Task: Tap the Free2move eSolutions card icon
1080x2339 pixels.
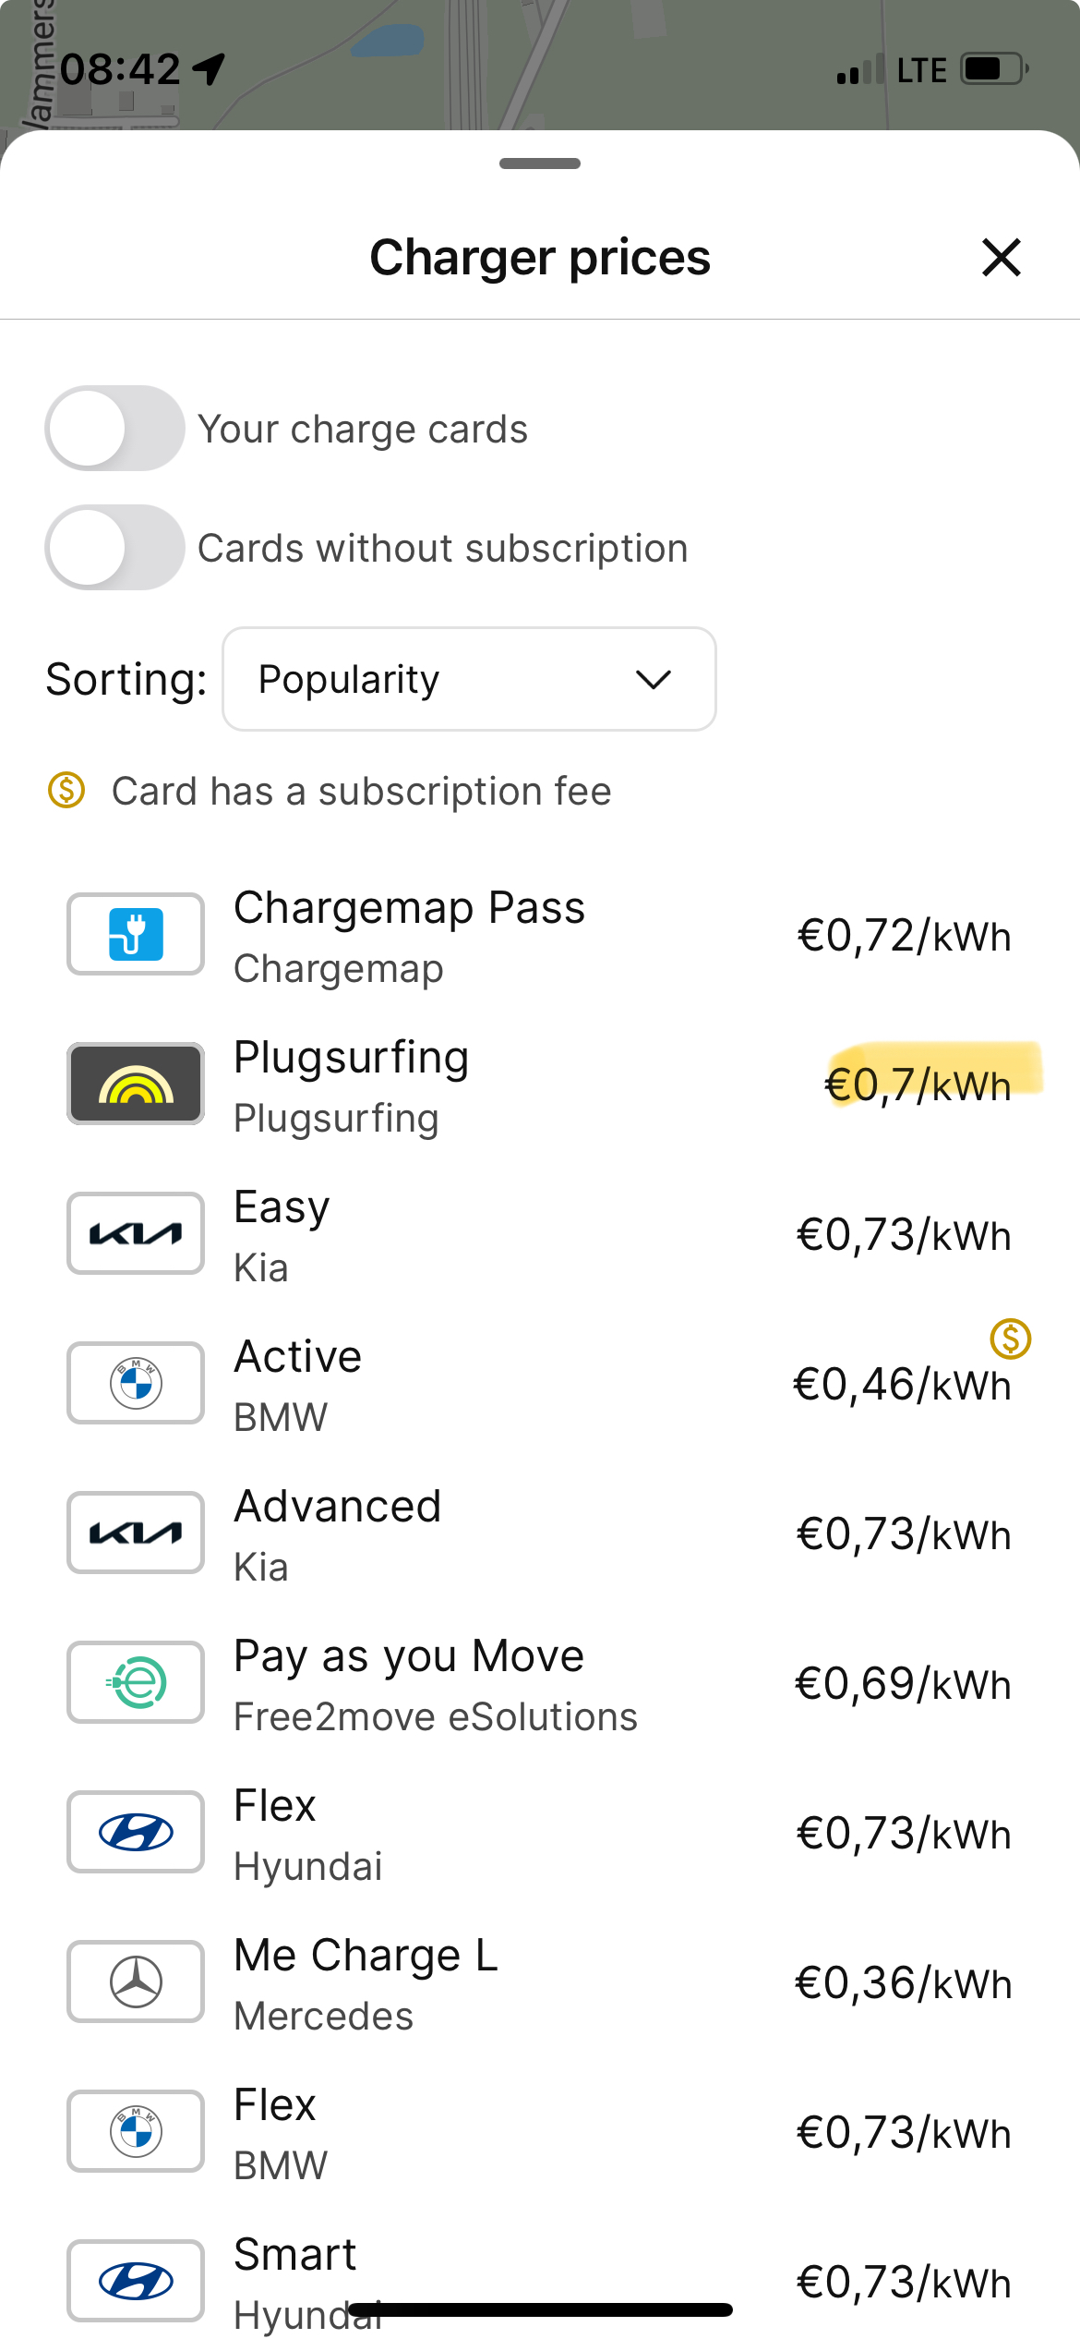Action: point(136,1682)
